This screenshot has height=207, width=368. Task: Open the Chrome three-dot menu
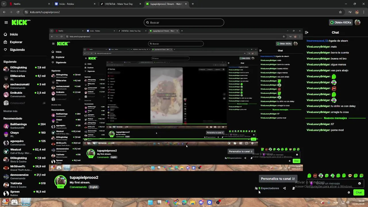point(364,12)
